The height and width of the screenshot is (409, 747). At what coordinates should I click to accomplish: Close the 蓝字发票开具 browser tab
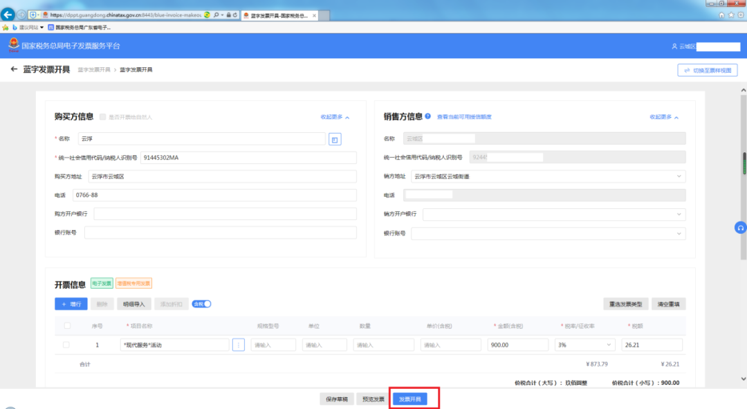[x=314, y=16]
